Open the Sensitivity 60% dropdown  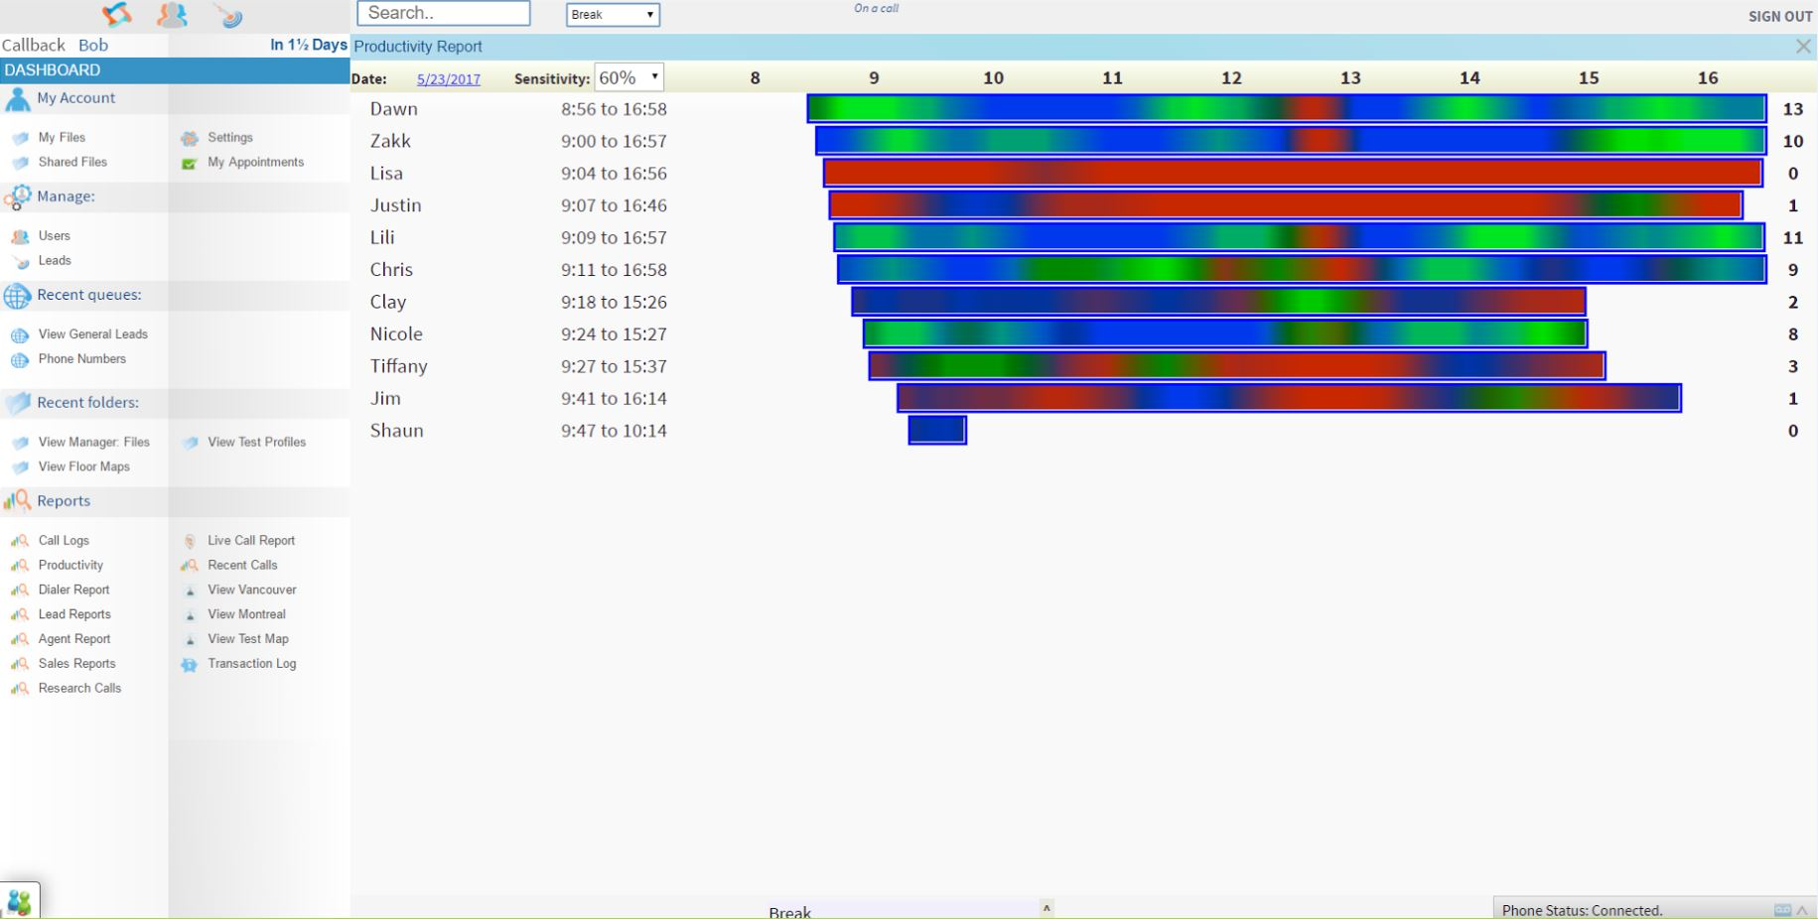629,77
